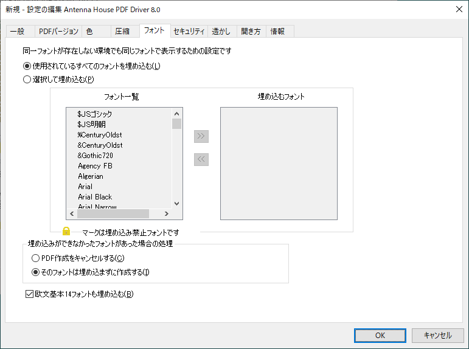469x349 pixels.
Task: Click the add-font >> arrow button
Action: 201,136
